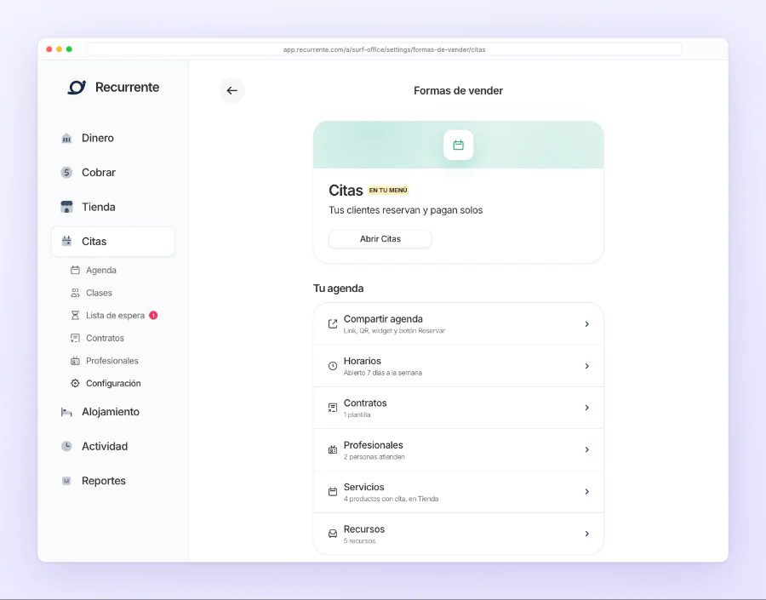Open the Cobrar menu item

[113, 173]
